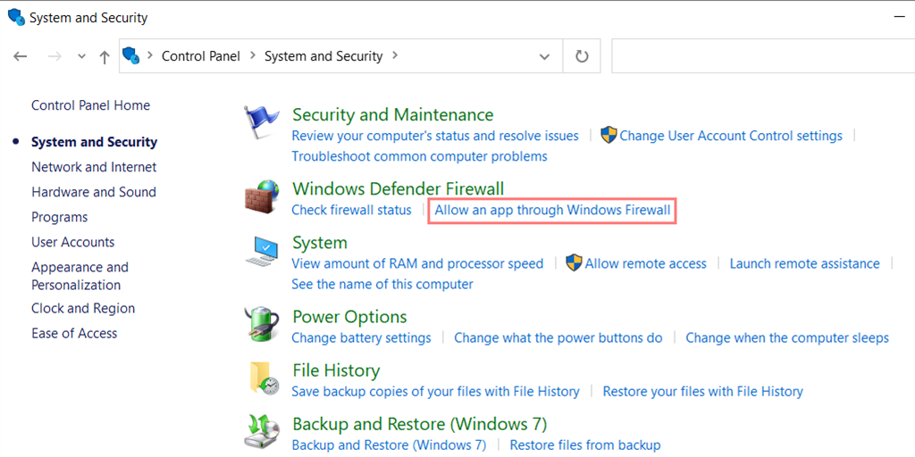
Task: Click the System computer monitor icon
Action: coord(262,253)
